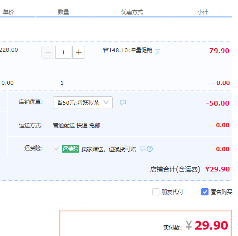Viewport: 238px width, 236px height.
Task: Click the 小计 column header
Action: pyautogui.click(x=203, y=12)
